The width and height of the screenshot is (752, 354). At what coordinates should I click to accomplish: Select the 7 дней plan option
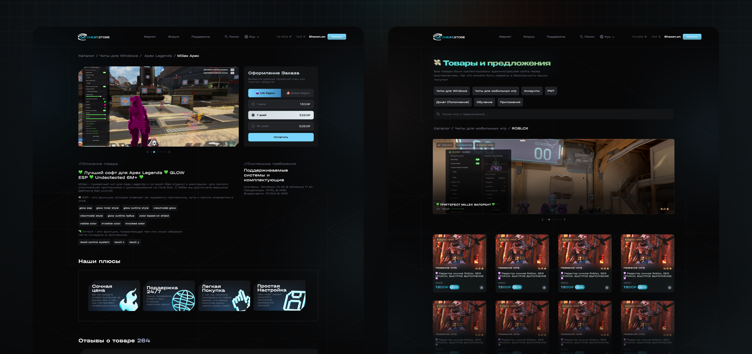click(280, 115)
